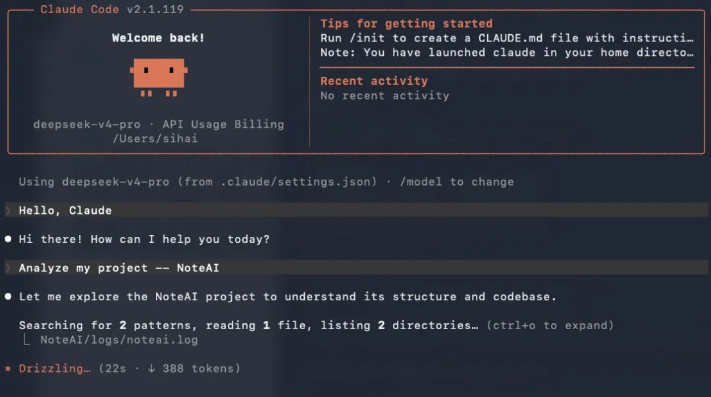Click the "Run /init to create" tip line
This screenshot has height=397, width=711.
(507, 38)
